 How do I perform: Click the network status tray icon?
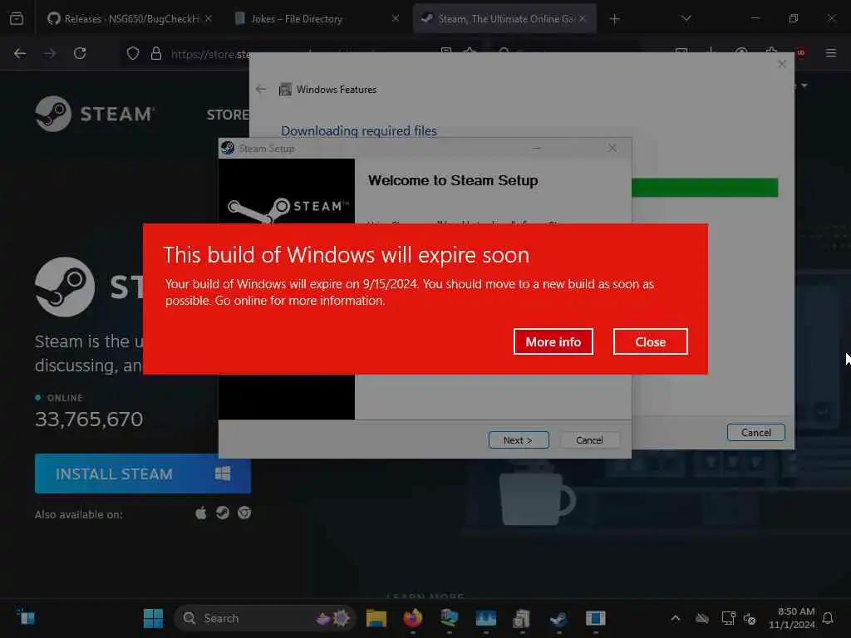728,618
